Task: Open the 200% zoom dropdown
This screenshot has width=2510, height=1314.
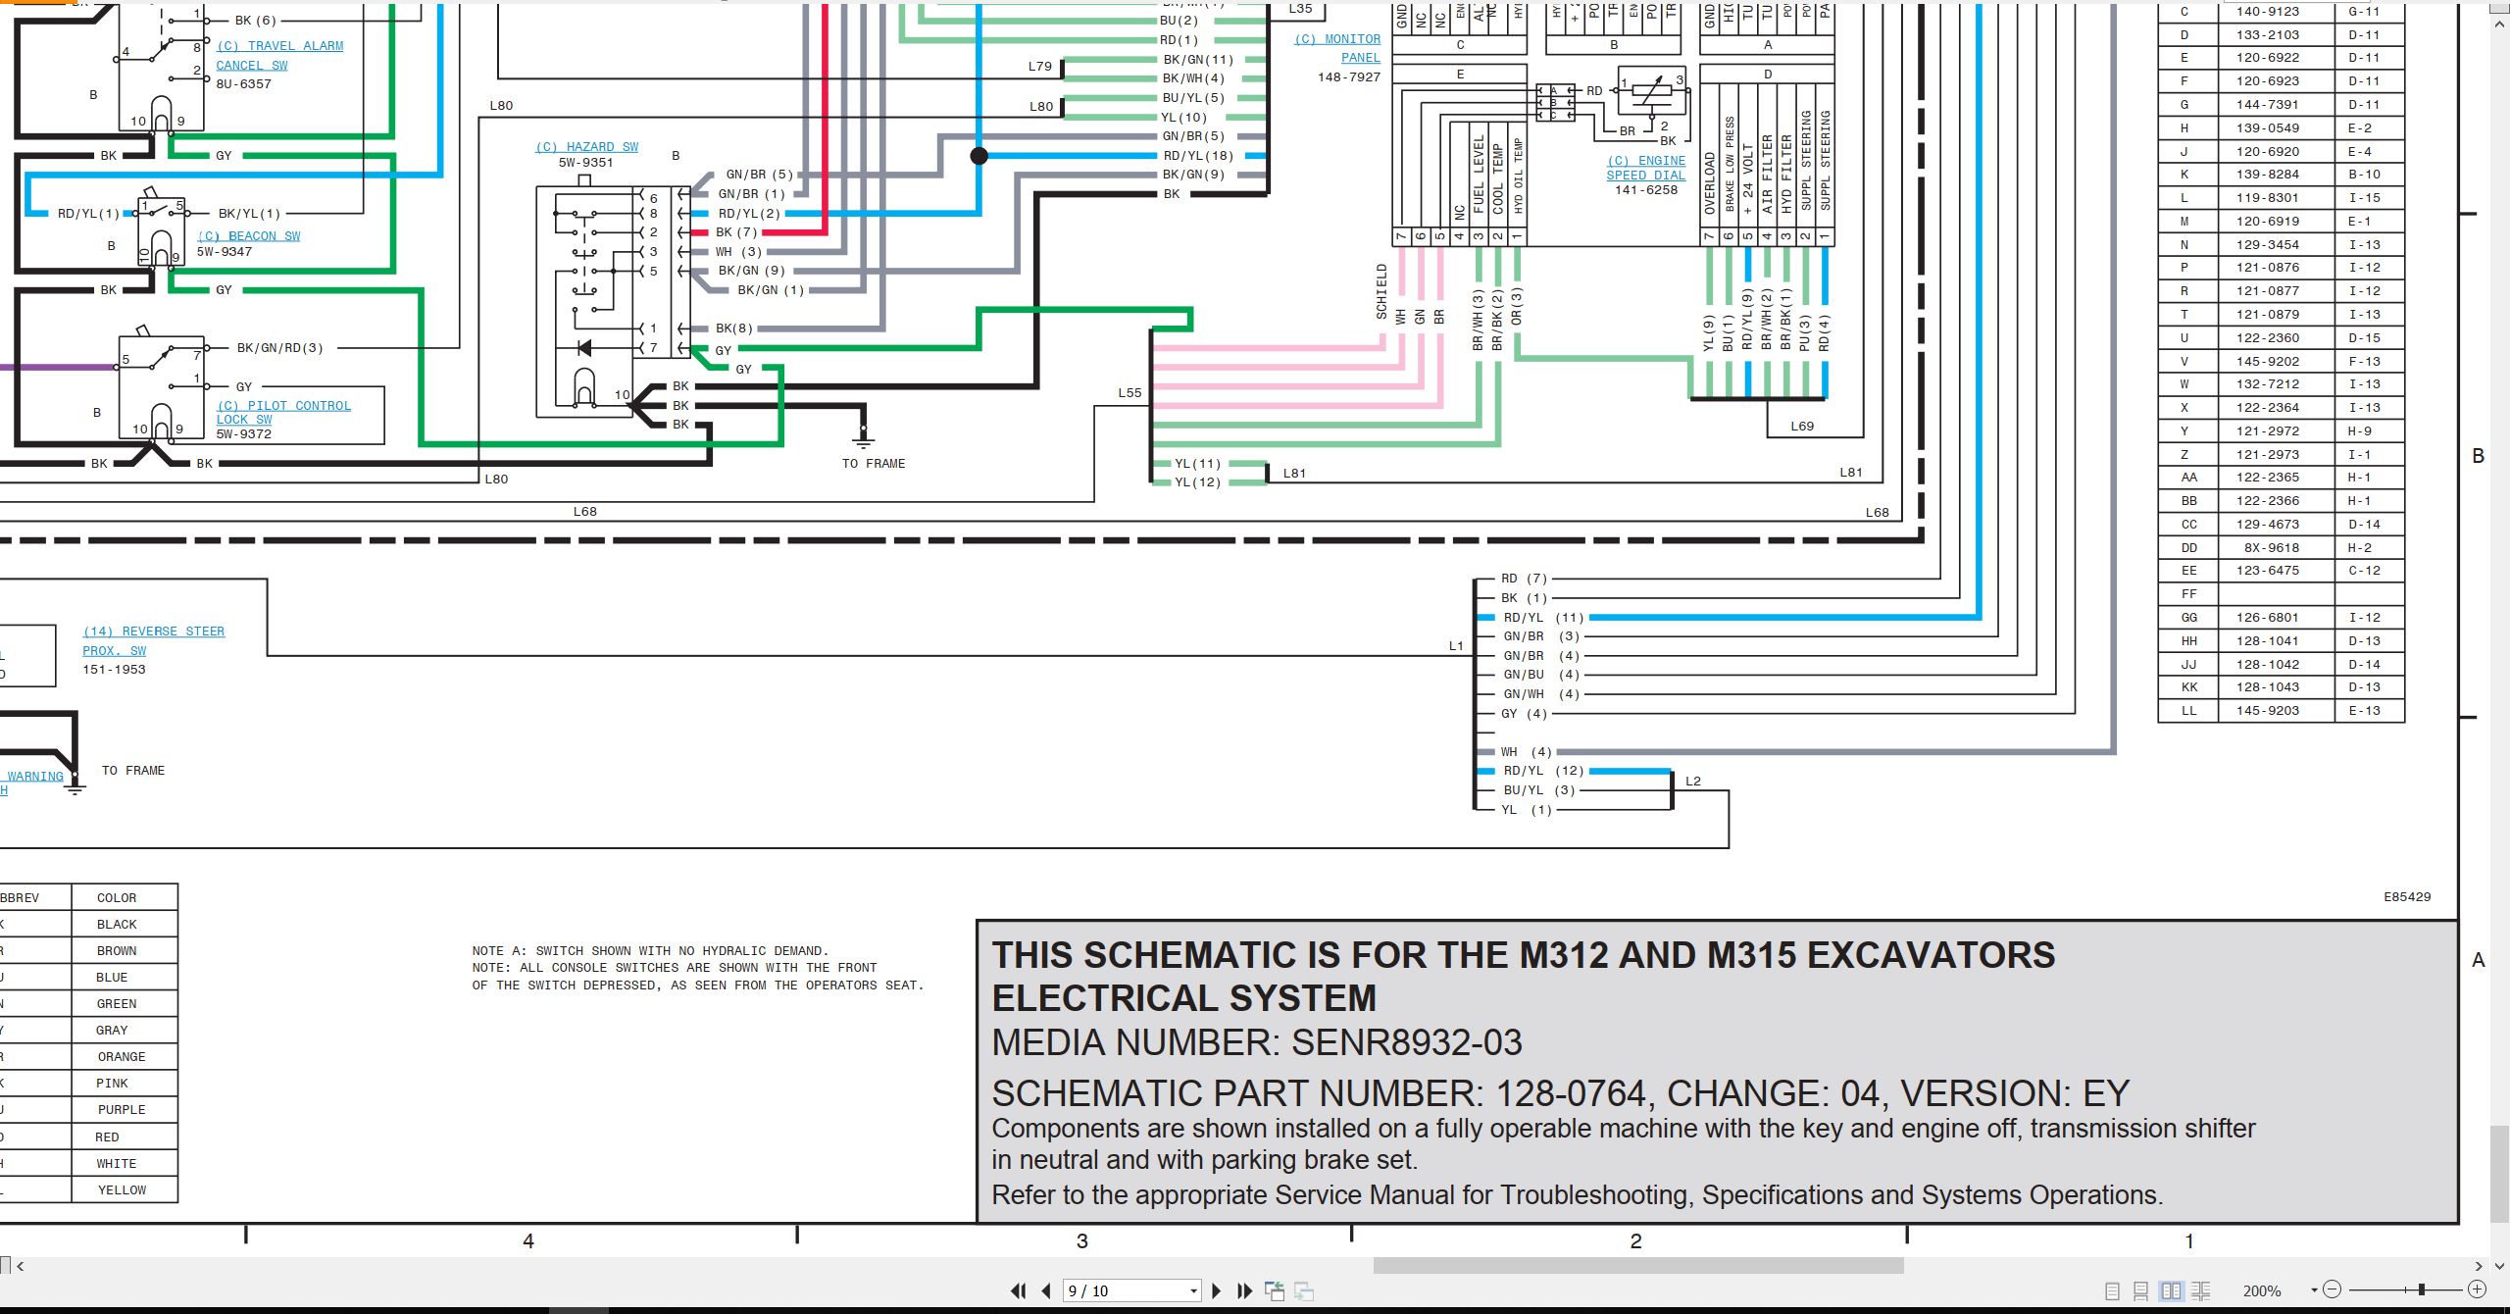Action: pyautogui.click(x=2314, y=1289)
